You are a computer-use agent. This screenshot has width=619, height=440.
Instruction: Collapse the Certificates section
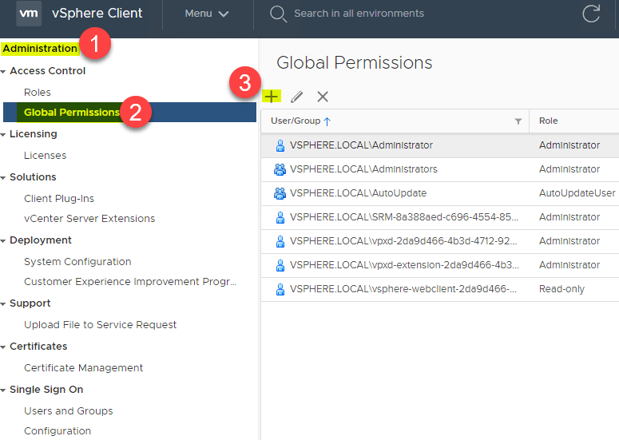pos(3,347)
